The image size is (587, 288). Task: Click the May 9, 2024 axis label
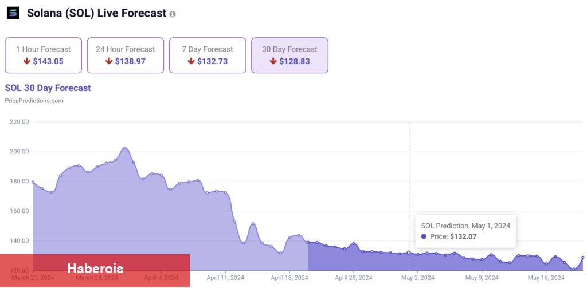pos(482,278)
